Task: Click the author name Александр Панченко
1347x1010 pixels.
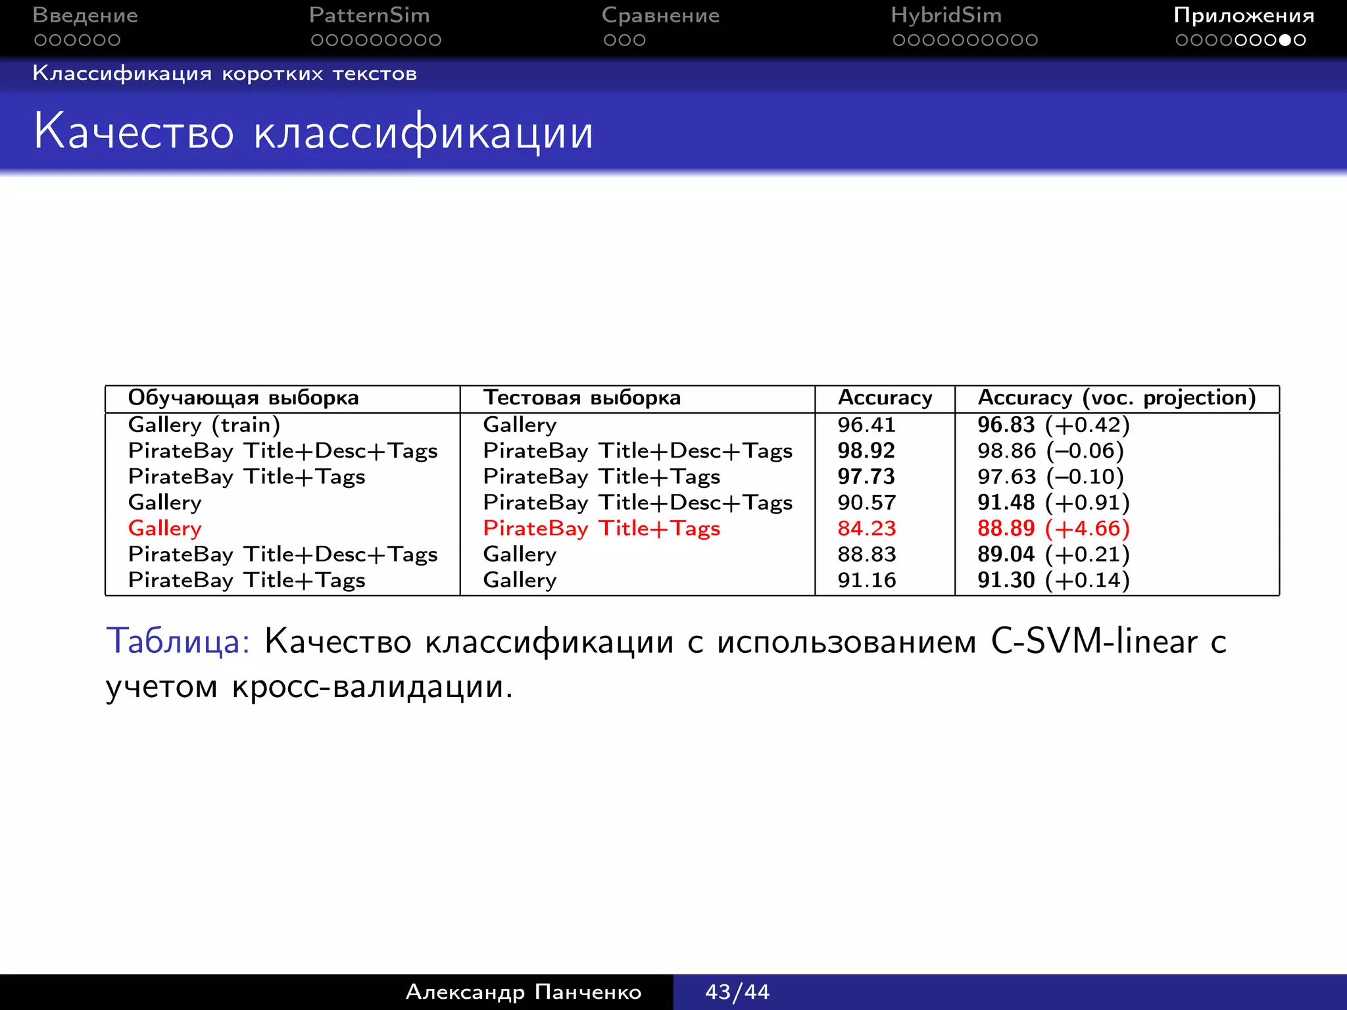Action: (523, 992)
